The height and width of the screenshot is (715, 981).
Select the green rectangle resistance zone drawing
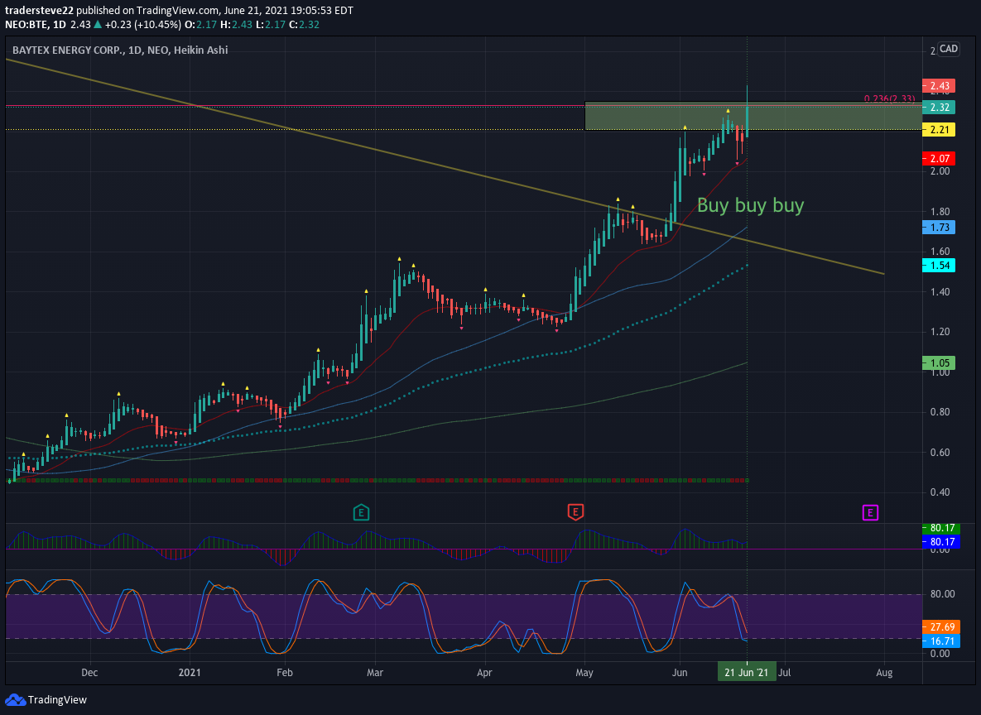(753, 116)
